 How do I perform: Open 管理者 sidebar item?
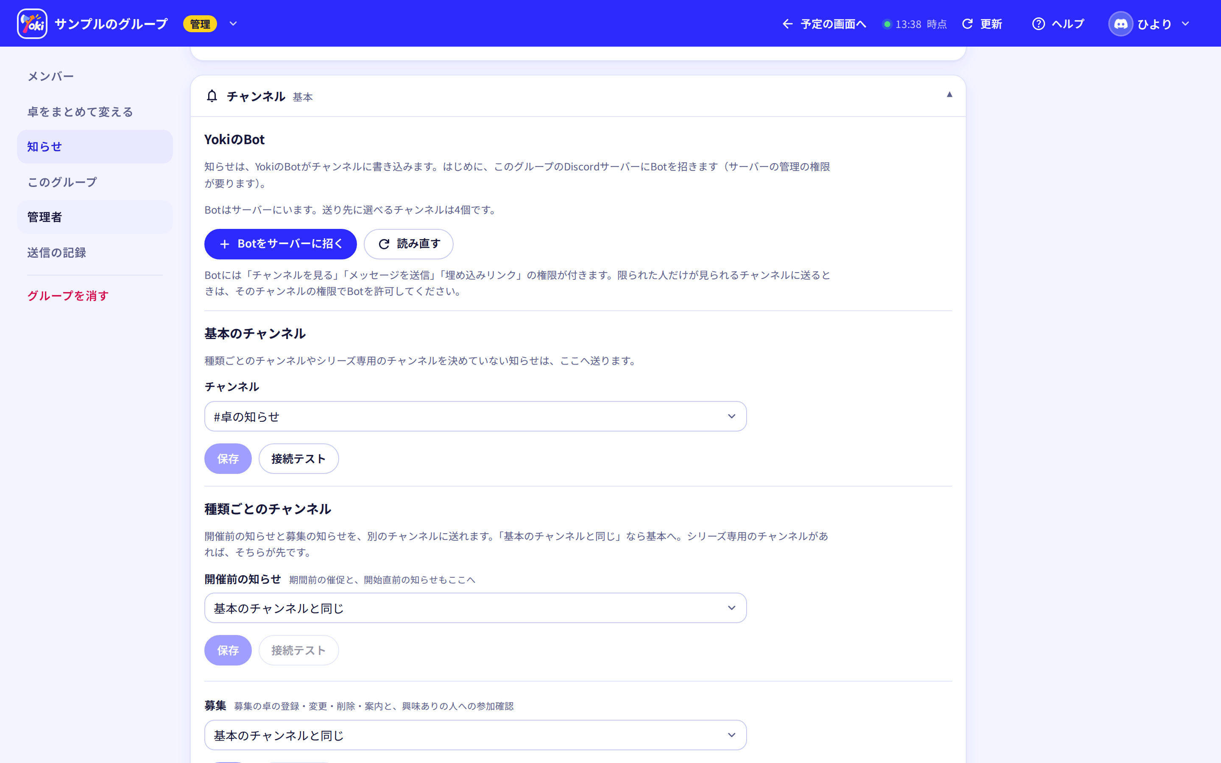click(x=95, y=217)
